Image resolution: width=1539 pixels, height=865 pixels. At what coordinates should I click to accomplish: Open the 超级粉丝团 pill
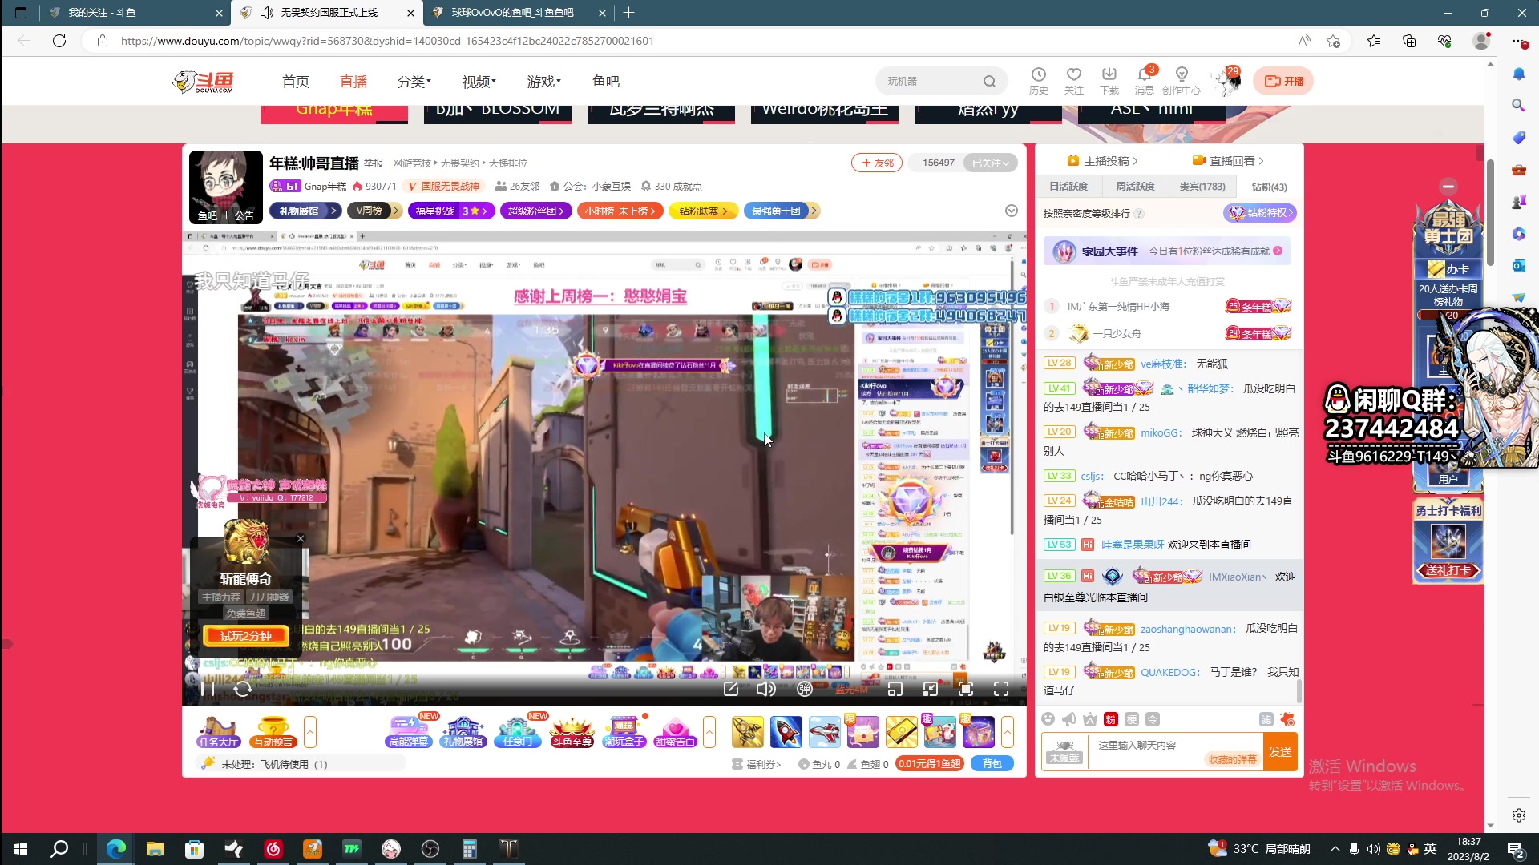point(535,211)
